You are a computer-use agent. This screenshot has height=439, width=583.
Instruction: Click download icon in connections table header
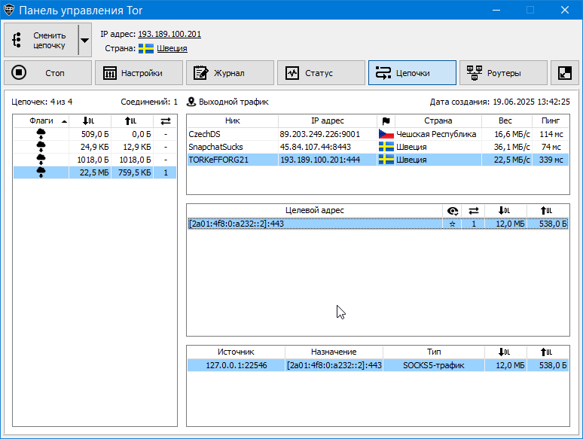click(x=505, y=352)
